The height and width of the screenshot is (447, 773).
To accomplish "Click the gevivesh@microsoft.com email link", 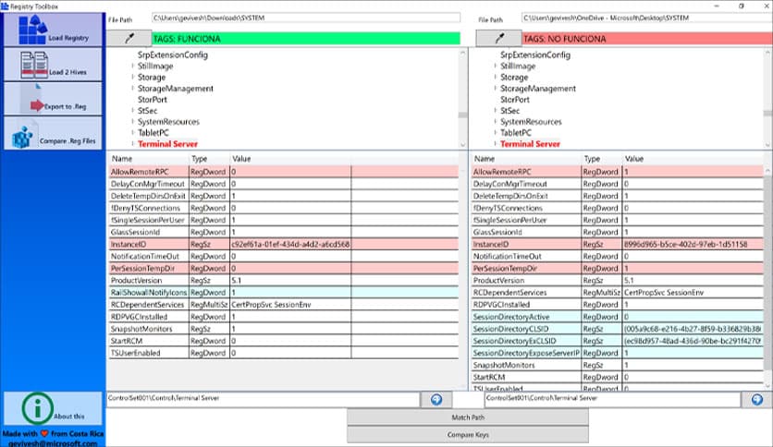I will click(x=53, y=443).
